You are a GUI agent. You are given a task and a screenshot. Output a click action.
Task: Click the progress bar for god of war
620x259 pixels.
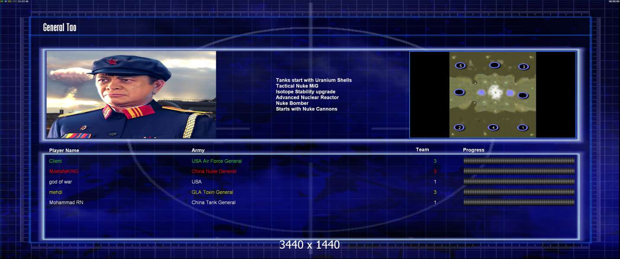pyautogui.click(x=519, y=182)
